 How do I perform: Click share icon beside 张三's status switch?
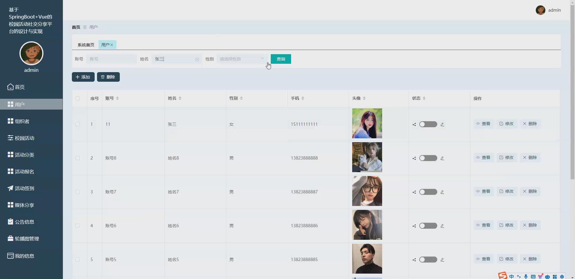pyautogui.click(x=414, y=125)
